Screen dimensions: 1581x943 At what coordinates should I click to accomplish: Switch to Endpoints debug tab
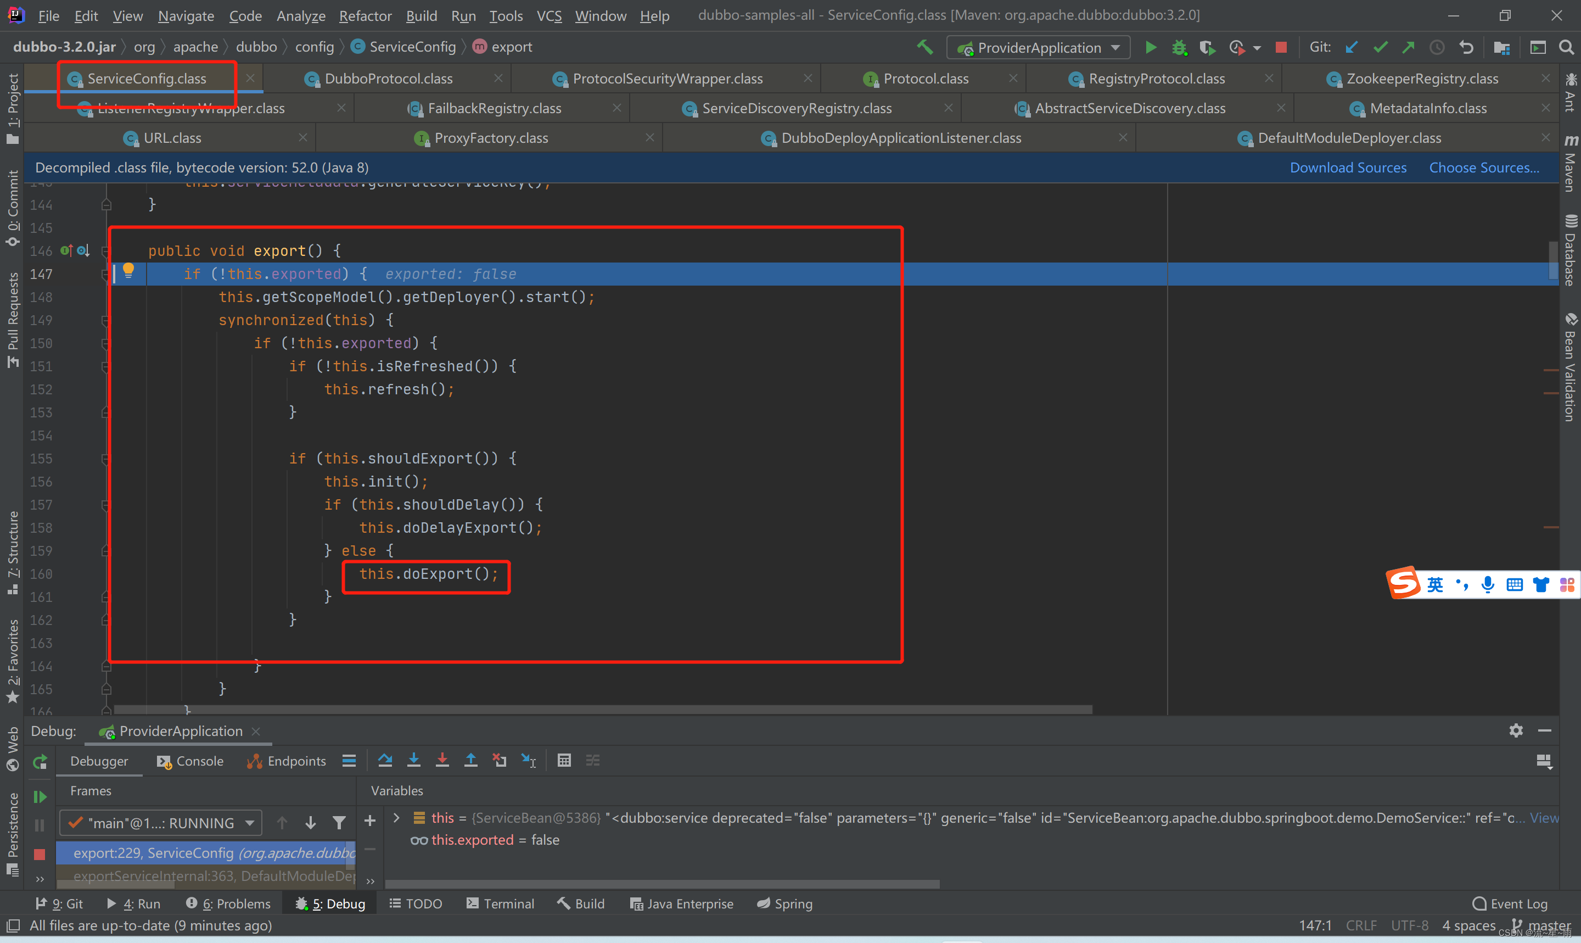287,761
